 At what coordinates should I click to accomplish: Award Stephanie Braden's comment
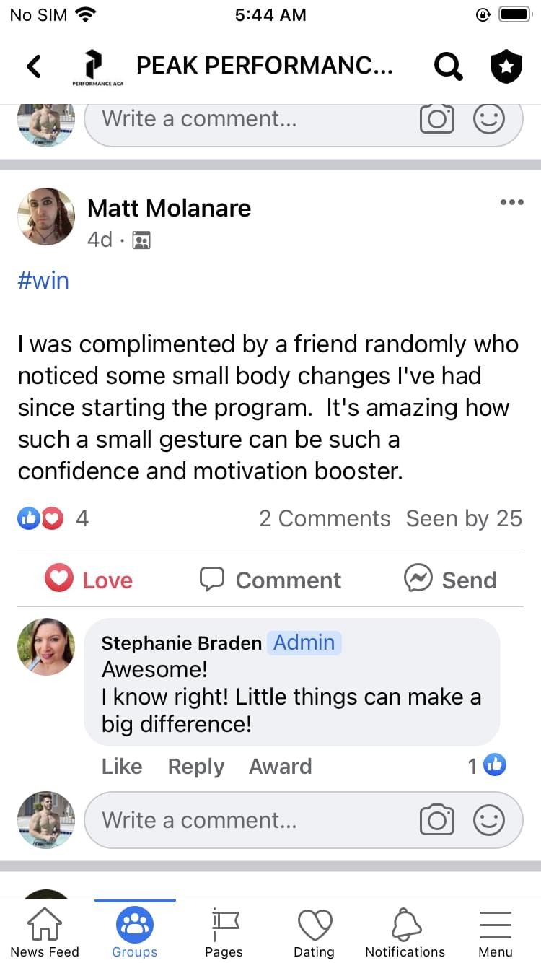pos(280,766)
